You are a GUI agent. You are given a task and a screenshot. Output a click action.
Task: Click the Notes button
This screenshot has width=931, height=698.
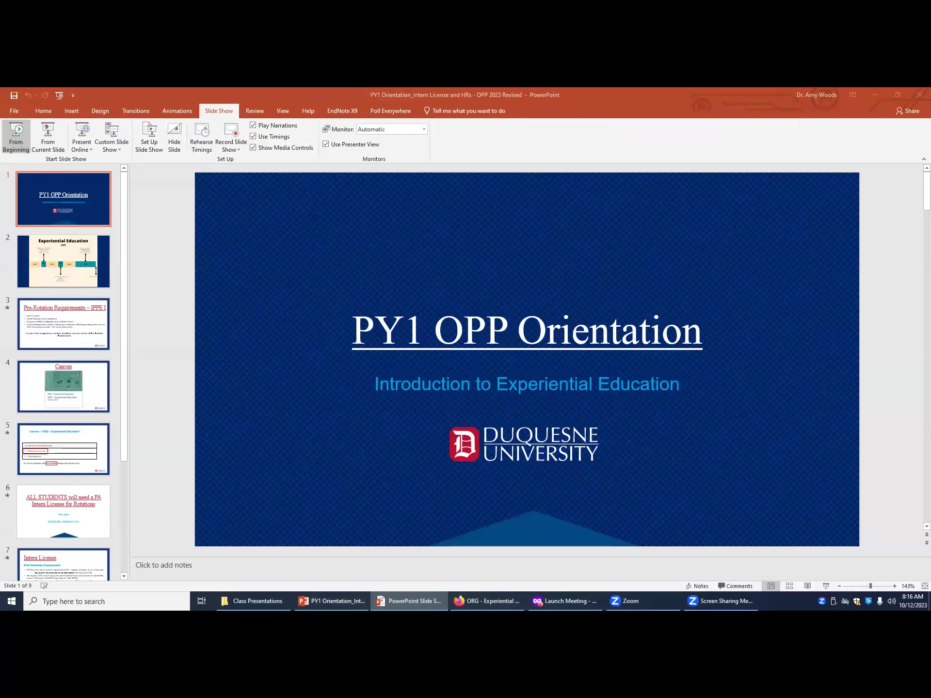click(697, 586)
